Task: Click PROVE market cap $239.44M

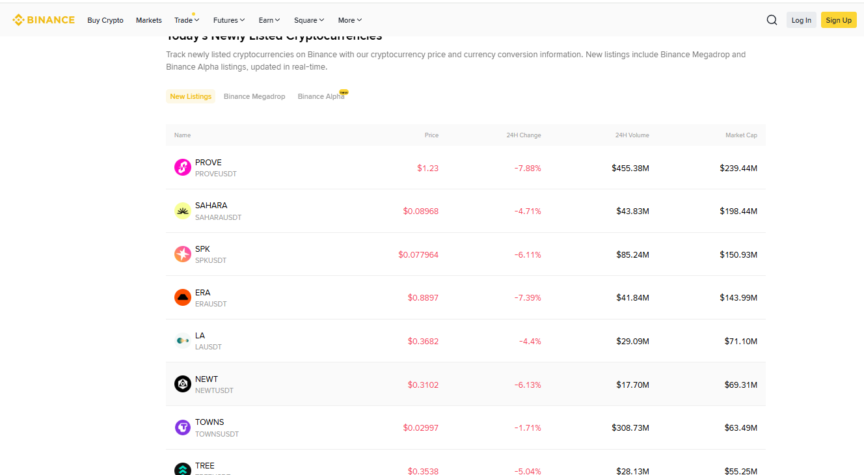Action: (738, 168)
